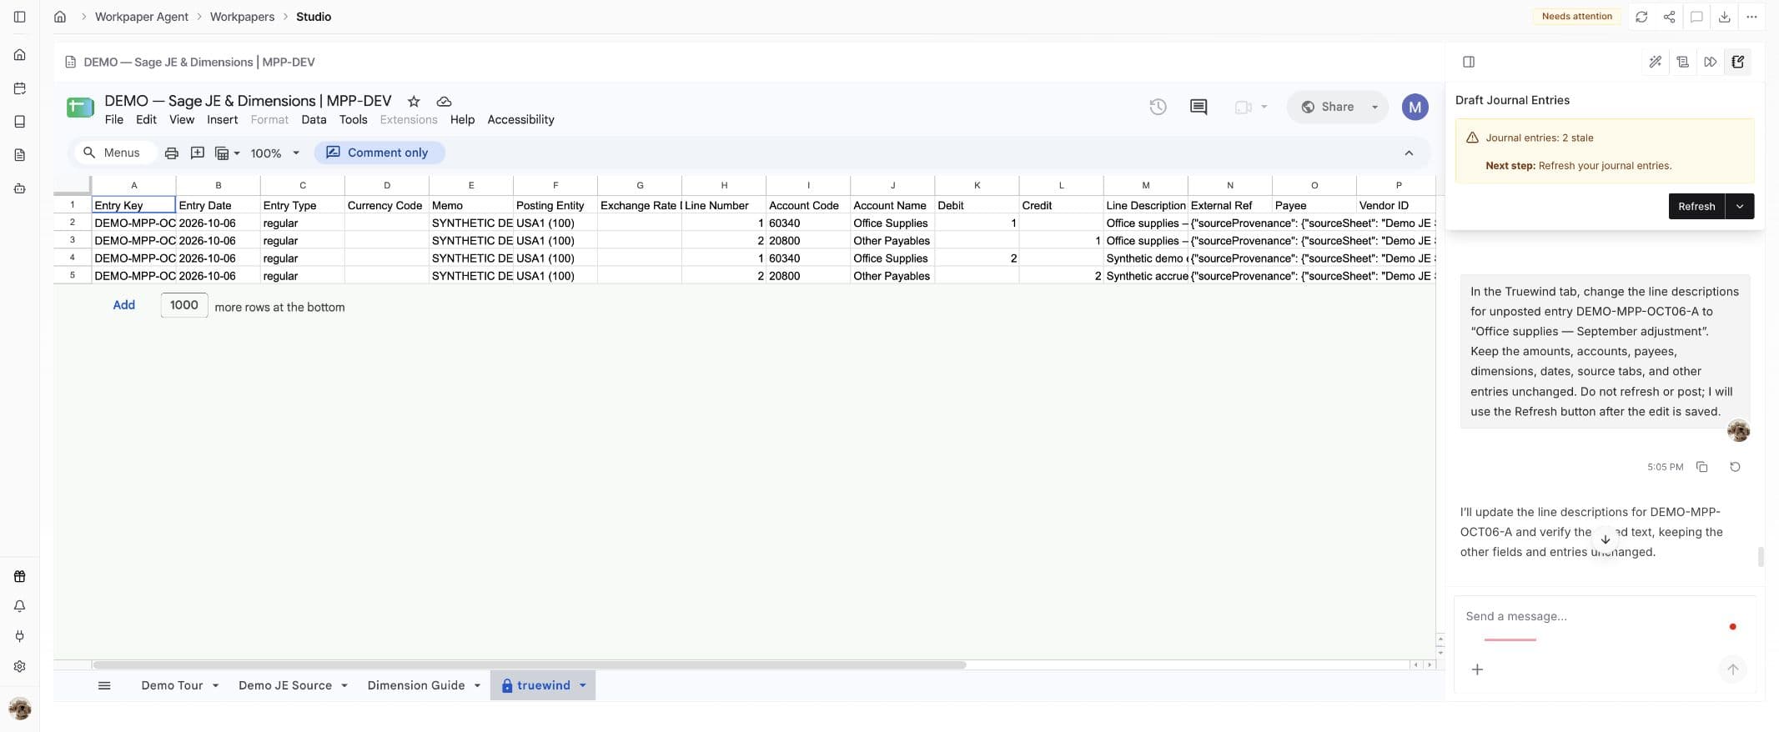Image resolution: width=1779 pixels, height=732 pixels.
Task: Click the horizontal sheet scrollbar
Action: 529,665
